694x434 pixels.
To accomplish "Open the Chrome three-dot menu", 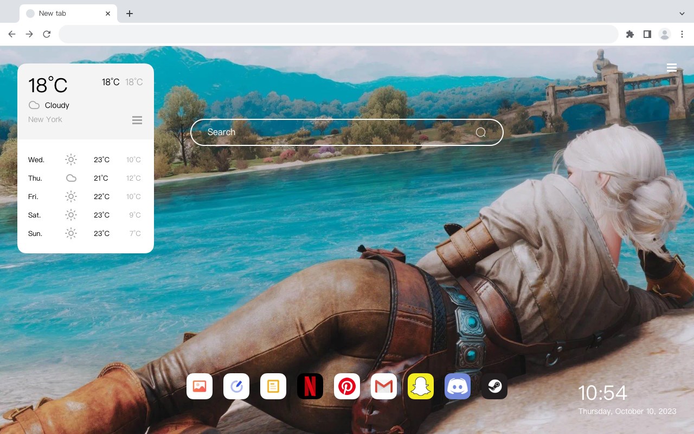I will coord(682,34).
